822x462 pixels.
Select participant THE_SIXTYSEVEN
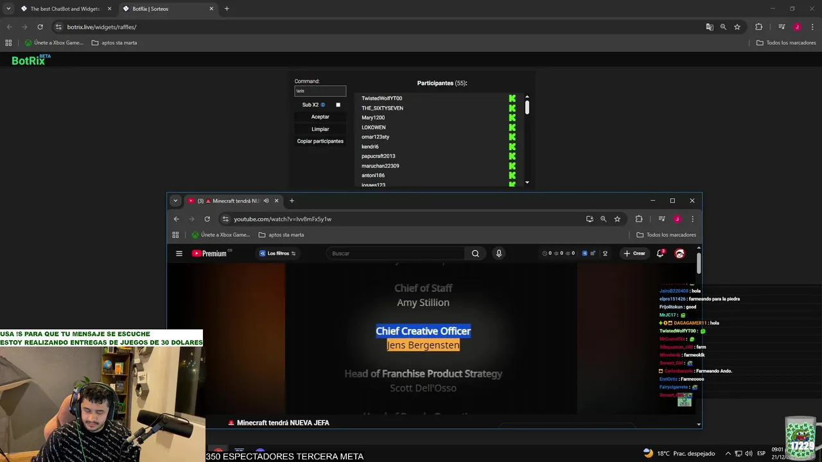pyautogui.click(x=382, y=108)
